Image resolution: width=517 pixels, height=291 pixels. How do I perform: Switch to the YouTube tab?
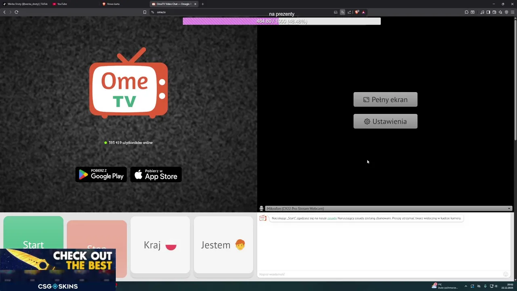(x=75, y=4)
